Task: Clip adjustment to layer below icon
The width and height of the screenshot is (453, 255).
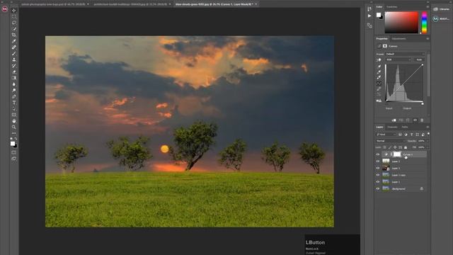Action: coord(394,120)
